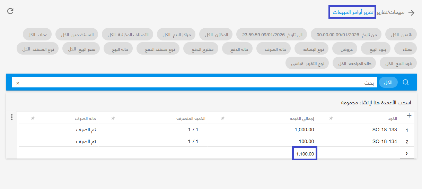Image resolution: width=422 pixels, height=189 pixels.
Task: Open the الكود column filter menu
Action: [x=323, y=117]
